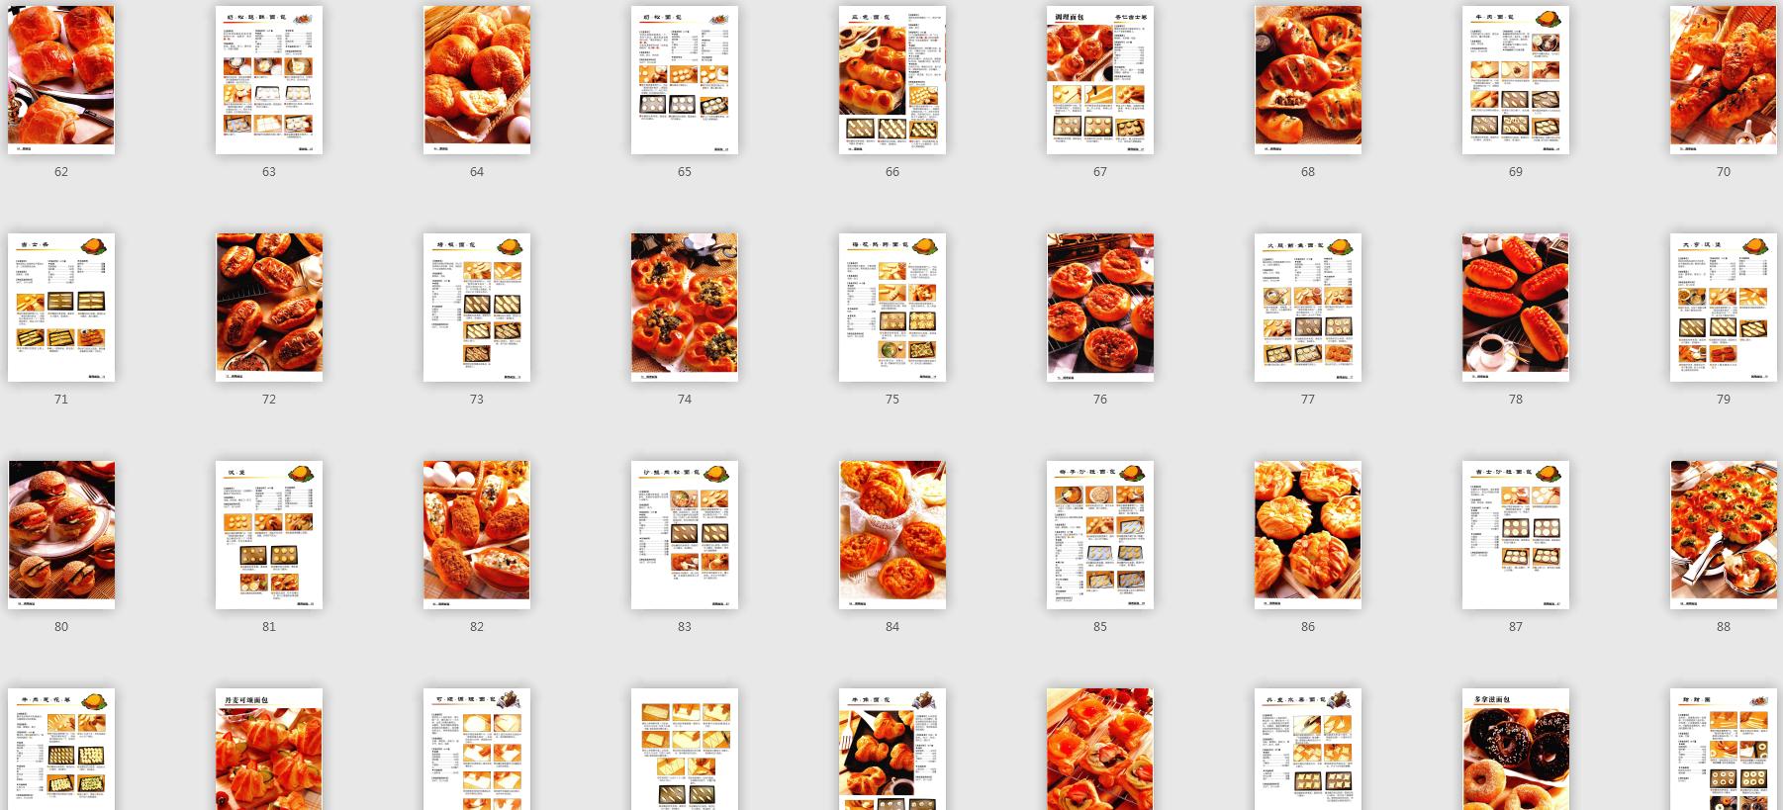Open the page 76 thumbnail
Image resolution: width=1783 pixels, height=810 pixels.
pyautogui.click(x=1100, y=307)
